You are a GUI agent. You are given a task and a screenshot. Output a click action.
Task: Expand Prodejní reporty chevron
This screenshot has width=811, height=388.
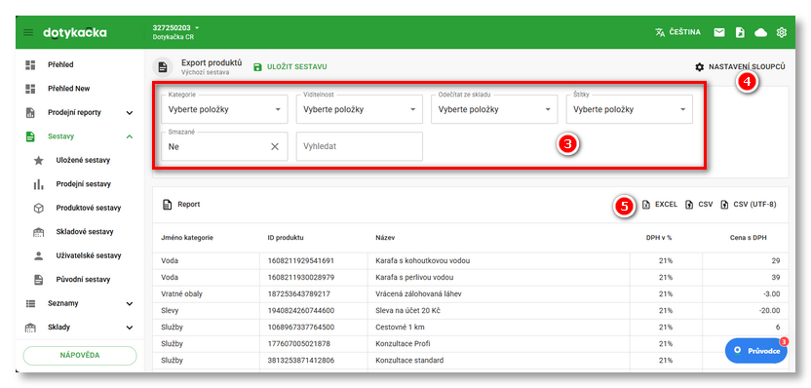click(x=130, y=113)
